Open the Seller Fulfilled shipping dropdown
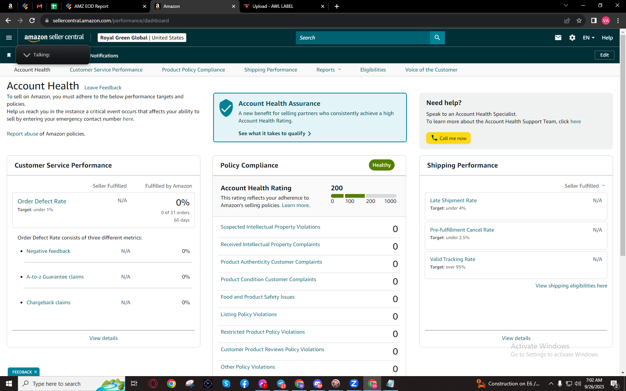The image size is (626, 391). click(585, 186)
